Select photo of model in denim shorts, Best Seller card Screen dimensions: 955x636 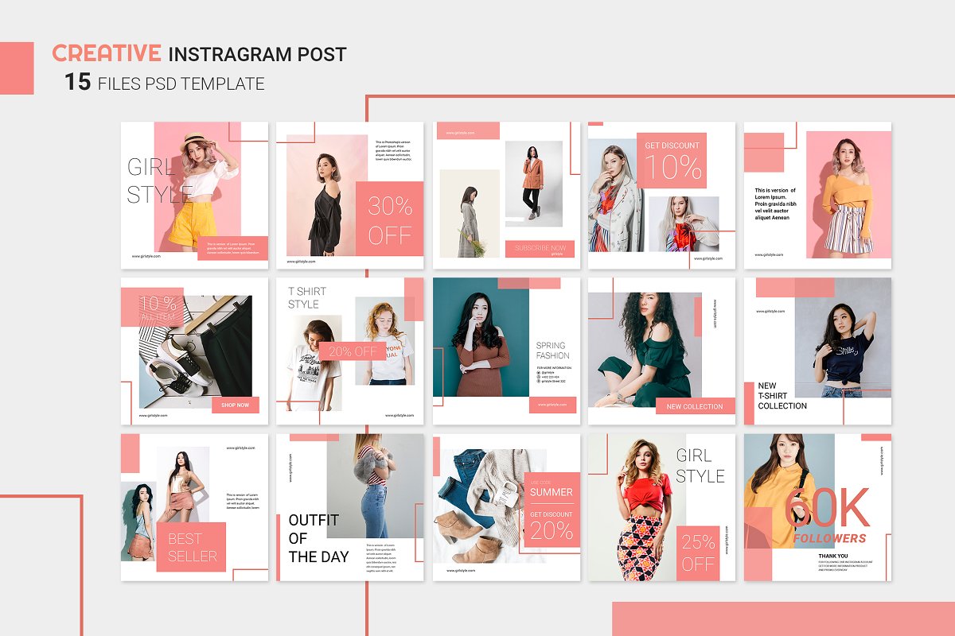point(138,521)
